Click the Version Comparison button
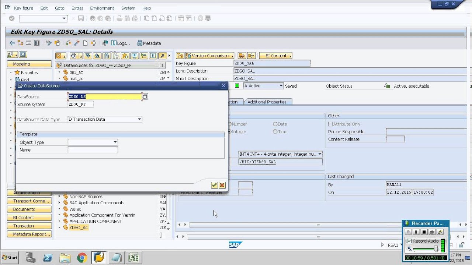Viewport: 472px width, 265px height. 209,56
